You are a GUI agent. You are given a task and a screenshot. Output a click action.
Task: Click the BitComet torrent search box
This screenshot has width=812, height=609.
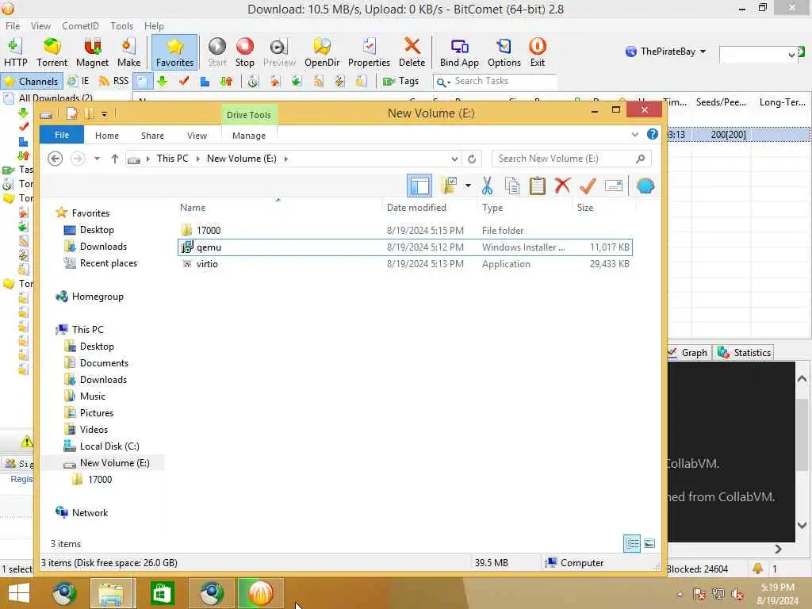(x=753, y=54)
